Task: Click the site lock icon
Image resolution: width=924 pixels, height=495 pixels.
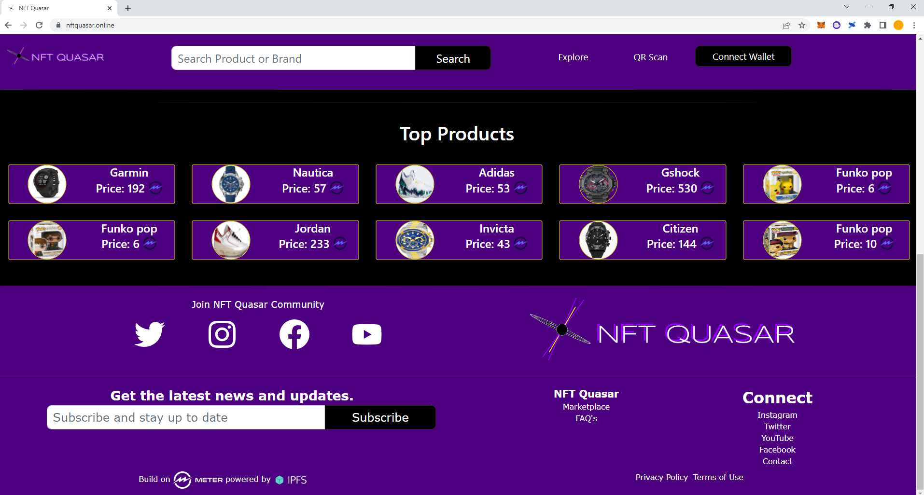Action: click(58, 25)
